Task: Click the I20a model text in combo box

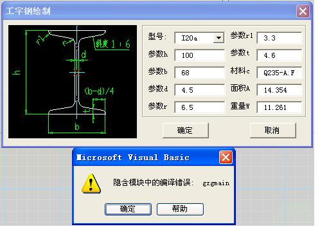Action: tap(190, 38)
